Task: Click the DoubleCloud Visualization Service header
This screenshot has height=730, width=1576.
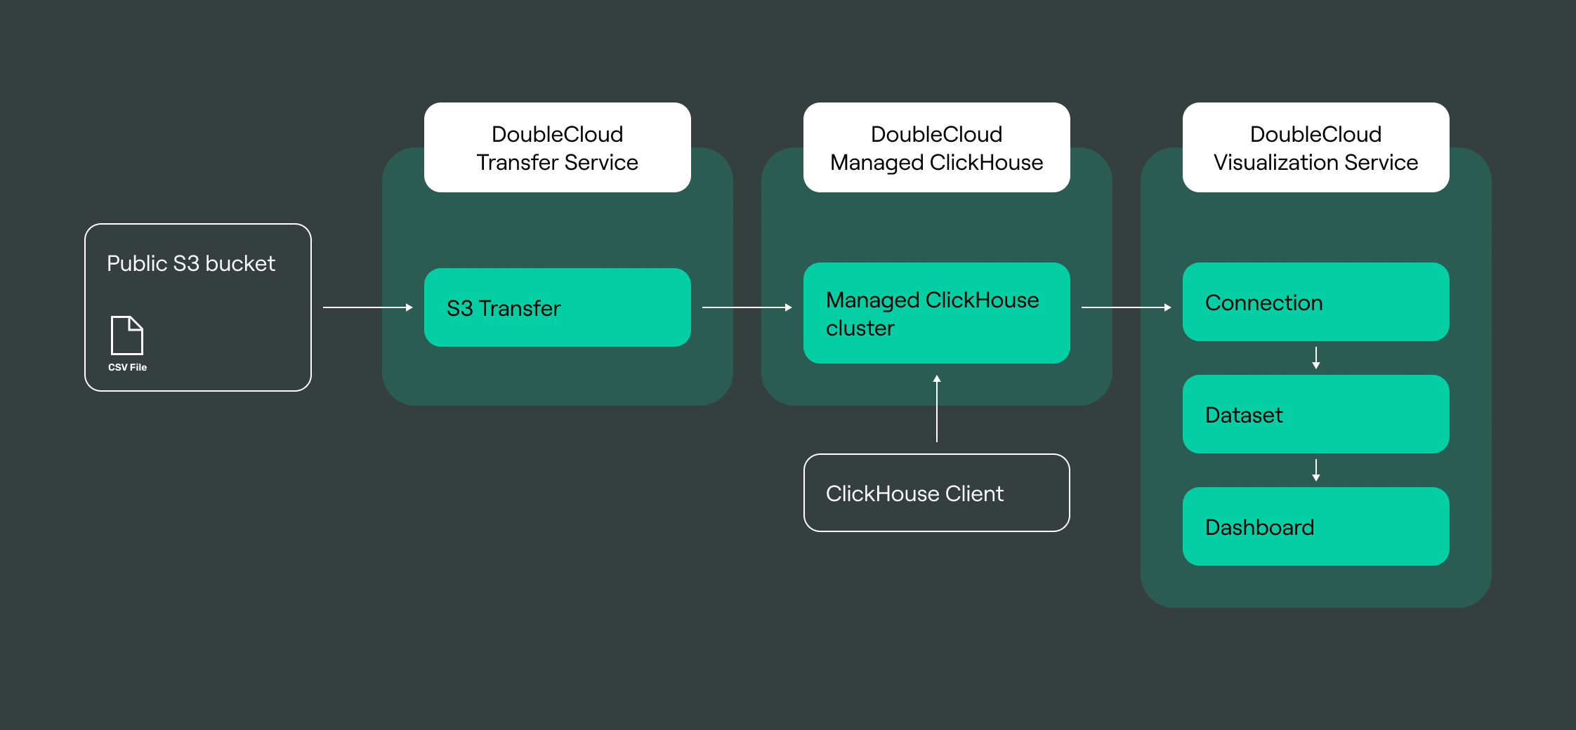Action: pyautogui.click(x=1316, y=147)
